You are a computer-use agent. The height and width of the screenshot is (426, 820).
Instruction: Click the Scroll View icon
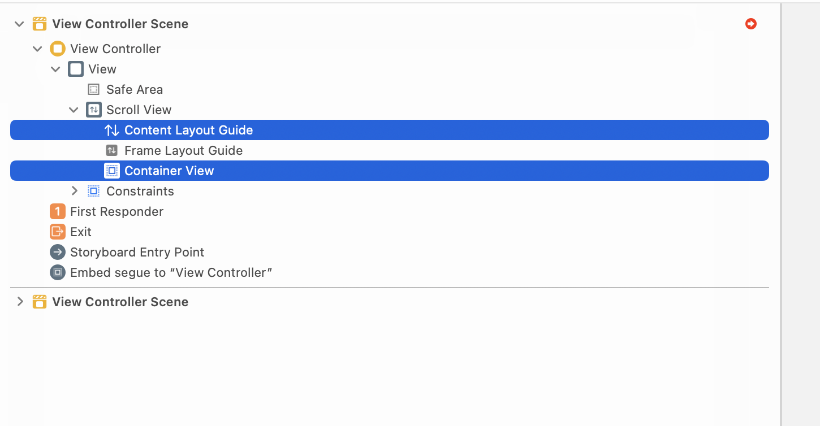pos(94,110)
